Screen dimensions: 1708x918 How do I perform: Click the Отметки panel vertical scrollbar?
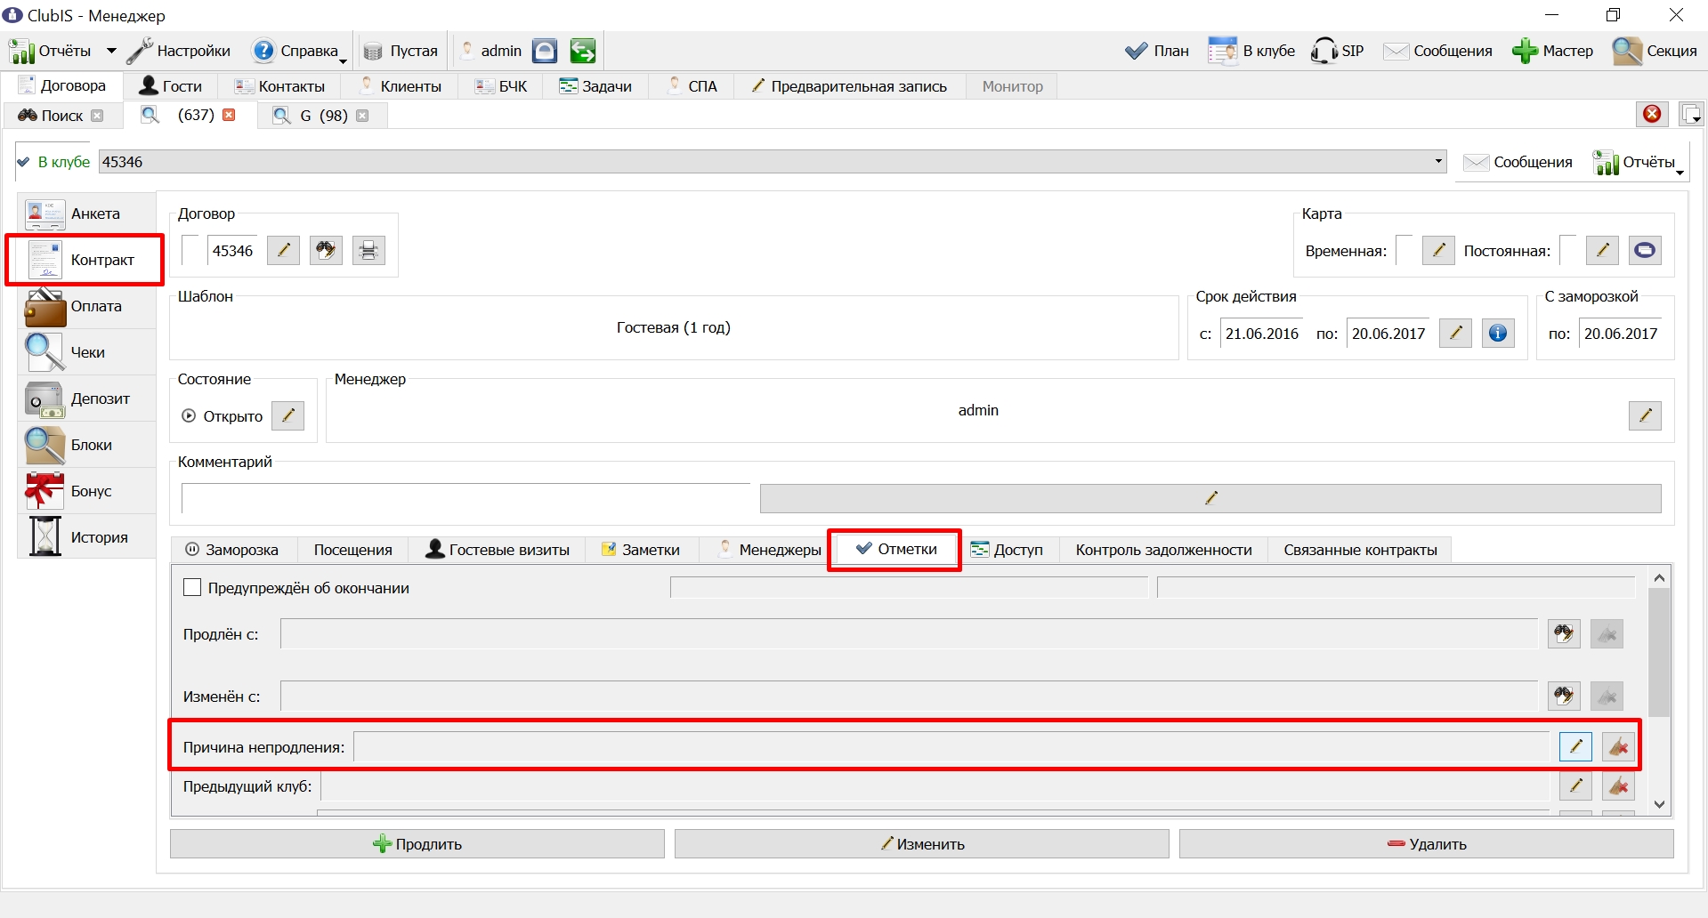1659,691
